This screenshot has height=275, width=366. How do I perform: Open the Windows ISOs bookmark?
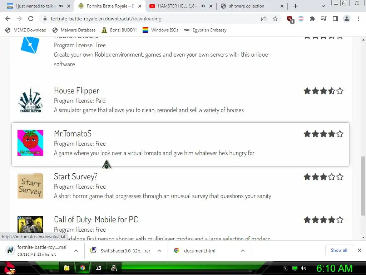160,30
